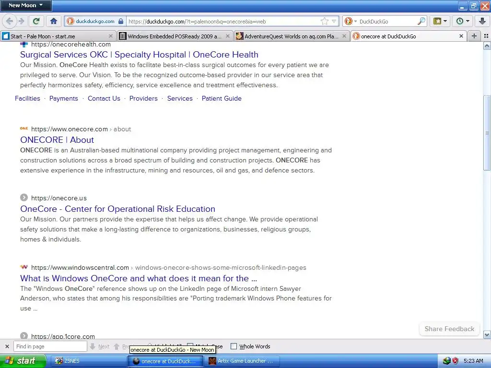Click the site-info arrow beside onecore.us URL
The image size is (491, 368).
click(x=24, y=198)
